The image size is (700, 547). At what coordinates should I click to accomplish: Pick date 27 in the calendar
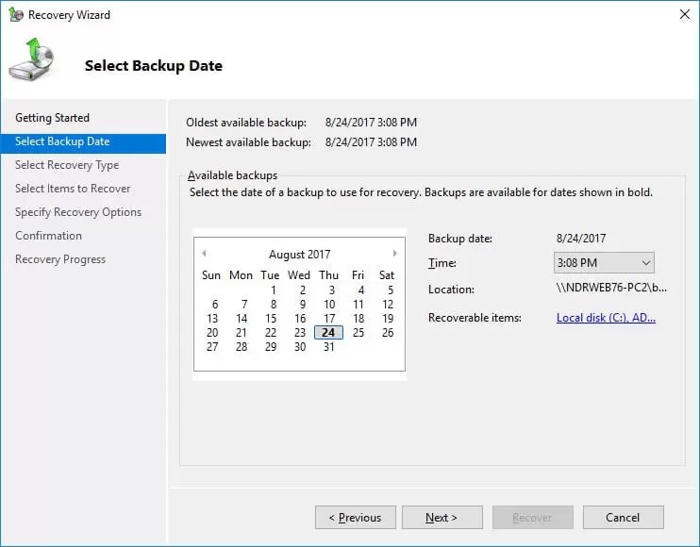[x=212, y=347]
